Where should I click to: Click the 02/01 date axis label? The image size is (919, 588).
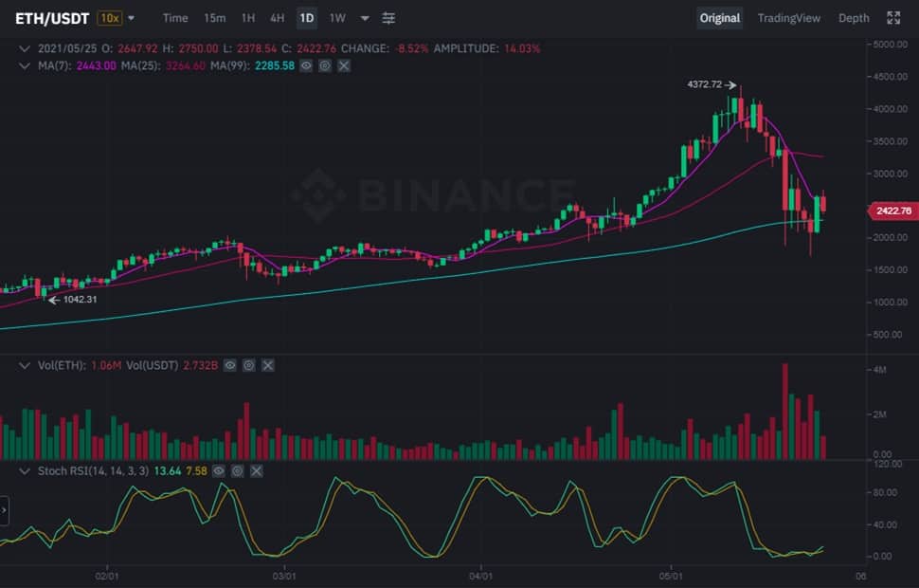[107, 577]
